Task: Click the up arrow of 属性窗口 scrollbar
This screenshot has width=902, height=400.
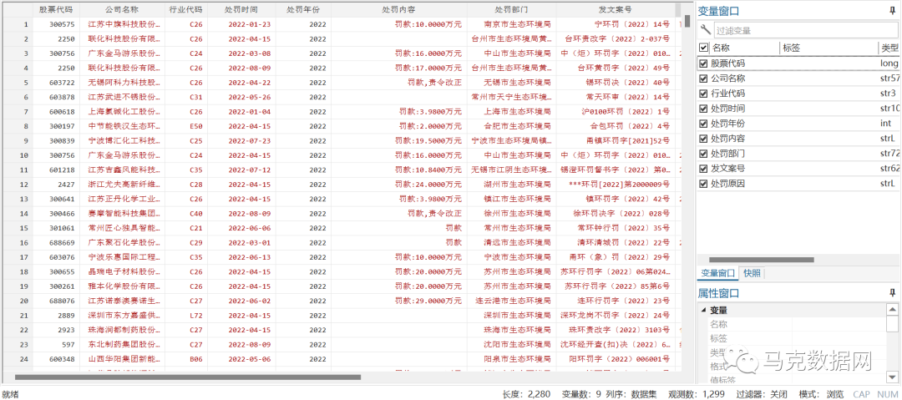Action: tap(892, 309)
